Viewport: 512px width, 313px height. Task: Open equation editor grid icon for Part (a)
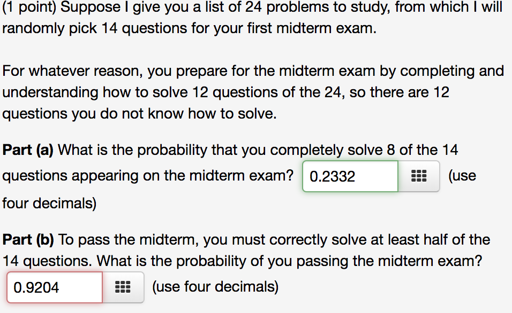[419, 176]
